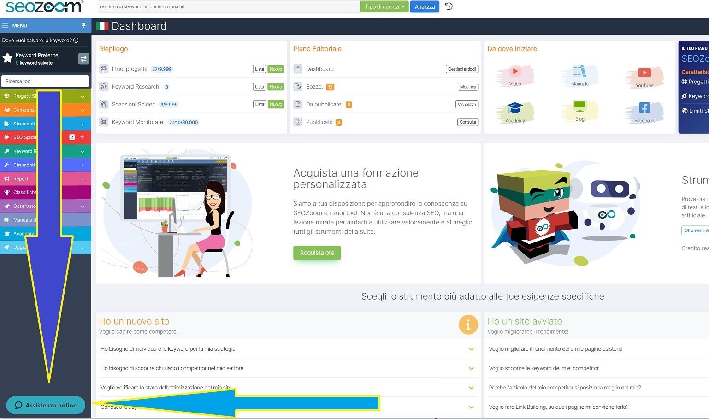The width and height of the screenshot is (709, 419).
Task: Click the Lista button for Keyword Research
Action: [x=260, y=87]
